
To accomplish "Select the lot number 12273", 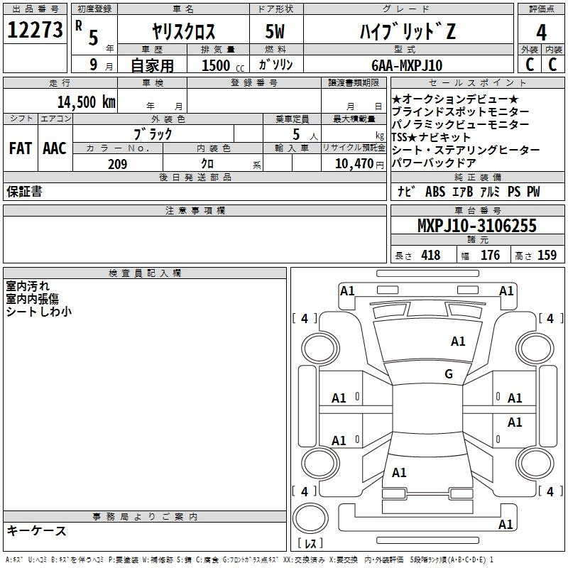I will click(35, 31).
